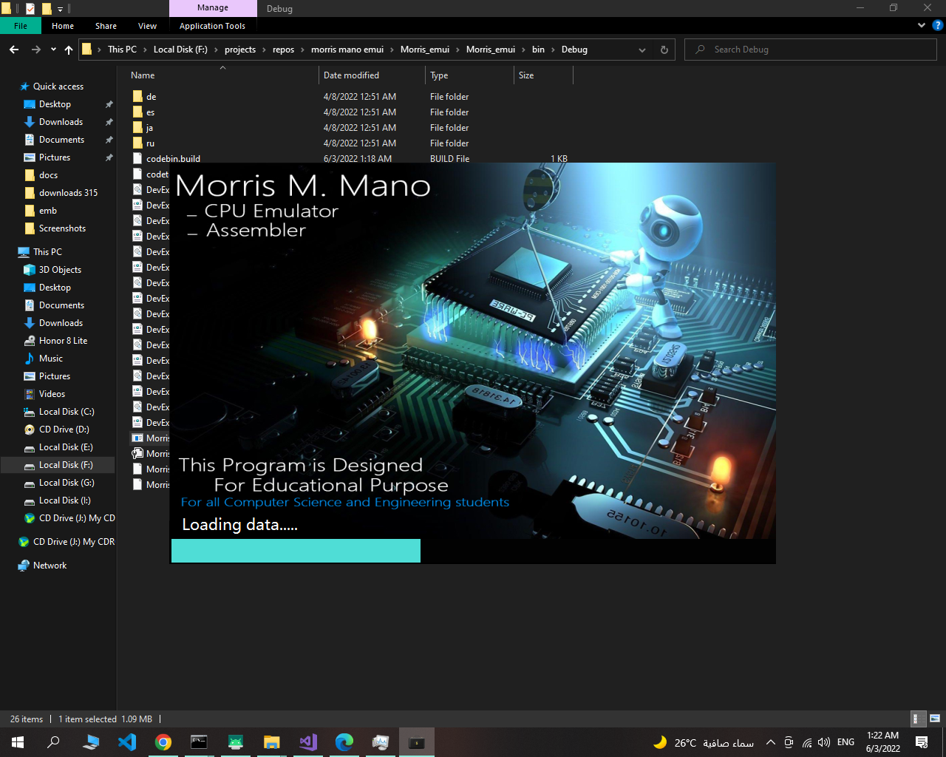Click the back navigation arrow
The height and width of the screenshot is (757, 946).
tap(13, 50)
